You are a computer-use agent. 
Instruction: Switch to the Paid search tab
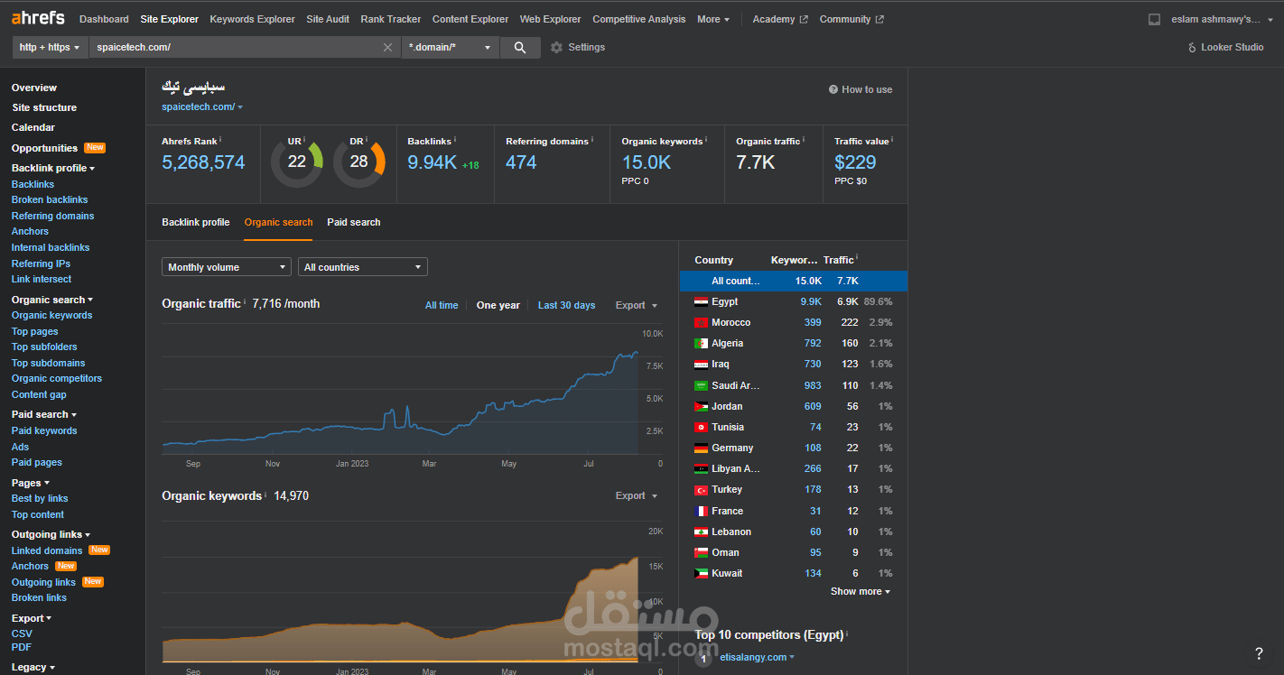354,223
